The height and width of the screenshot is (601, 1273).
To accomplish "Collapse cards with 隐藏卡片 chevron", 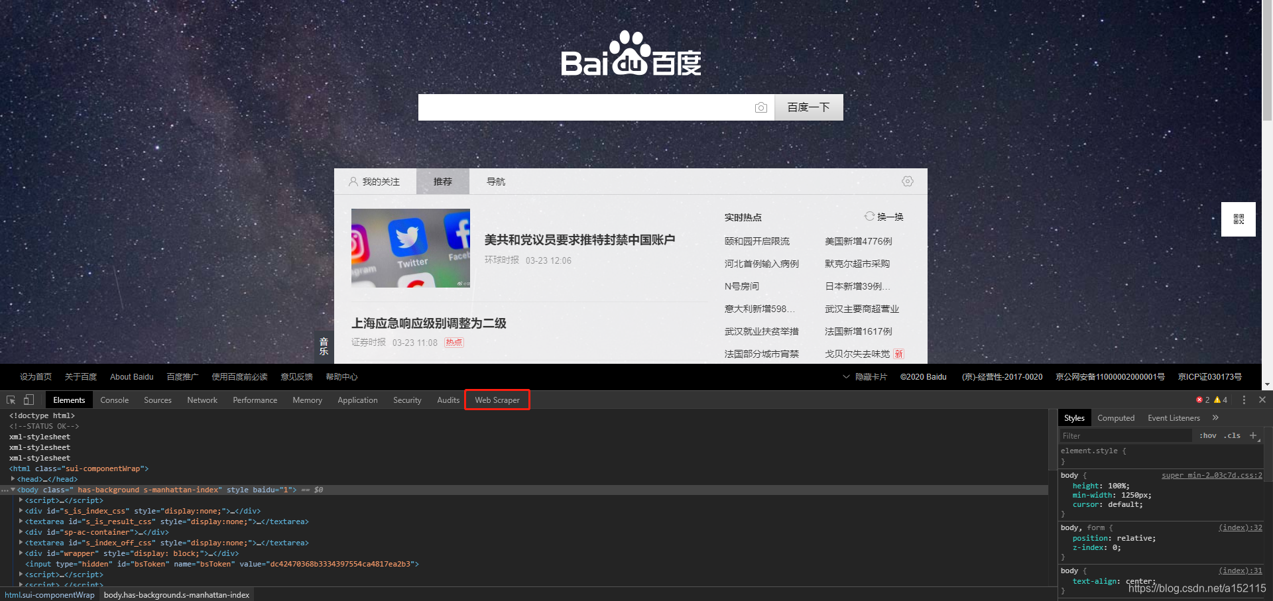I will click(x=846, y=376).
